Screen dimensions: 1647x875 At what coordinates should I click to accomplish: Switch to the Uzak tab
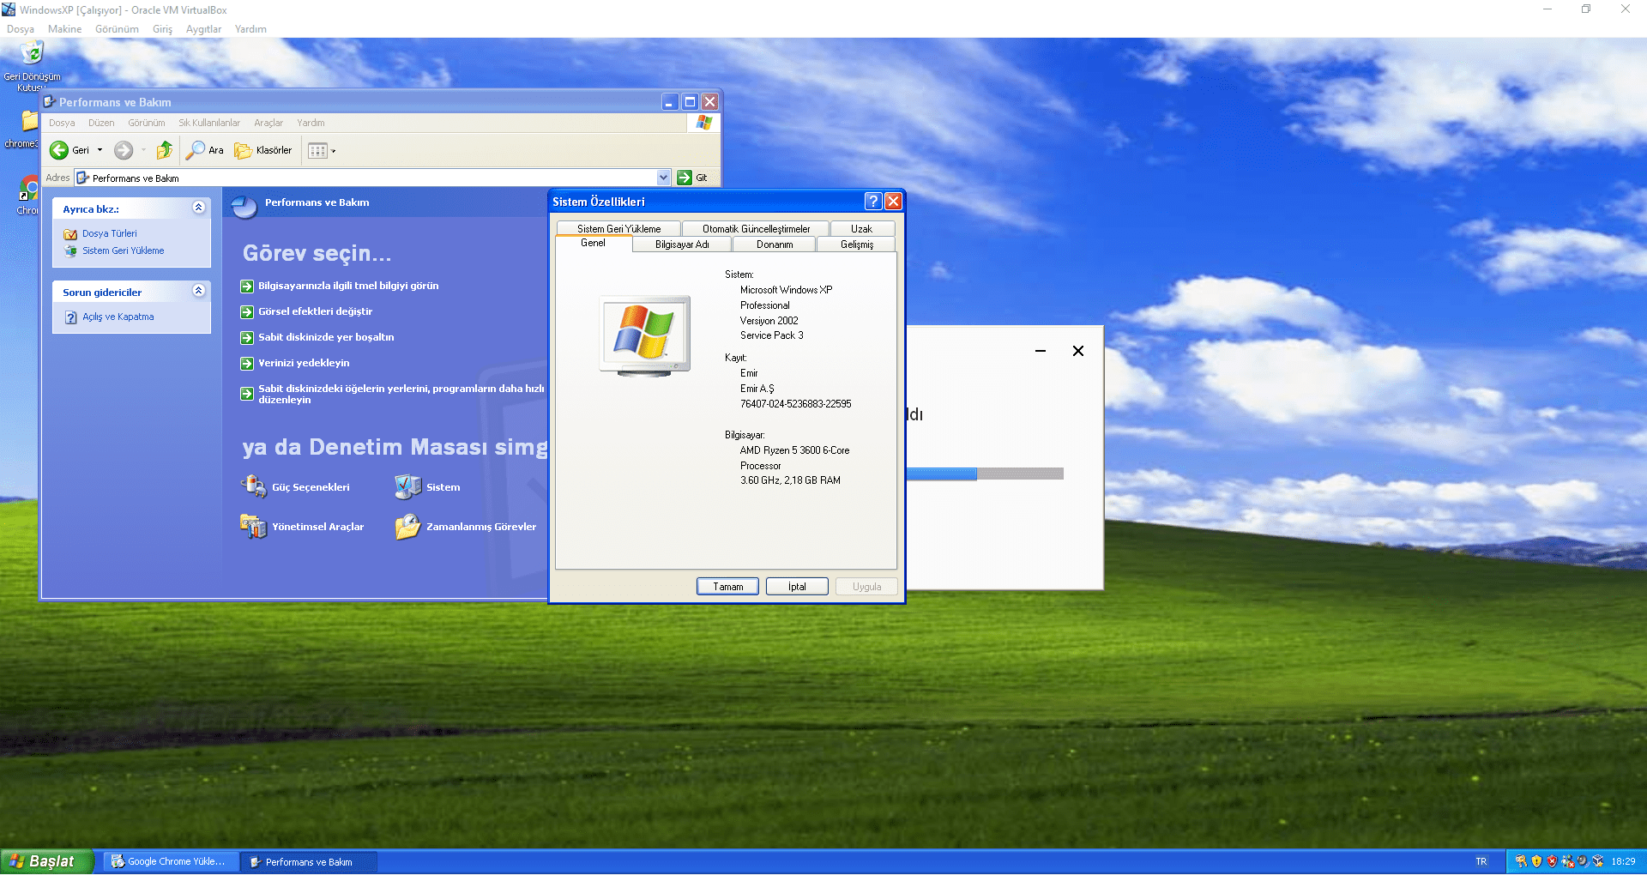coord(861,229)
